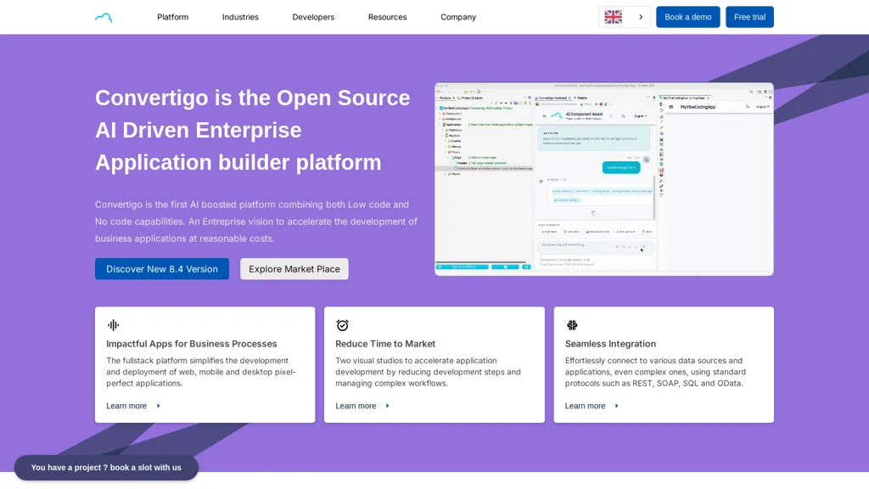
Task: Open the Developers menu
Action: tap(313, 17)
